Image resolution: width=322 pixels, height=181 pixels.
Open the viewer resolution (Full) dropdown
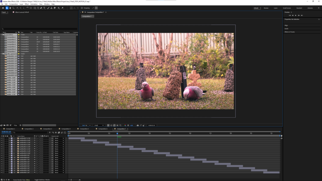coord(99,125)
